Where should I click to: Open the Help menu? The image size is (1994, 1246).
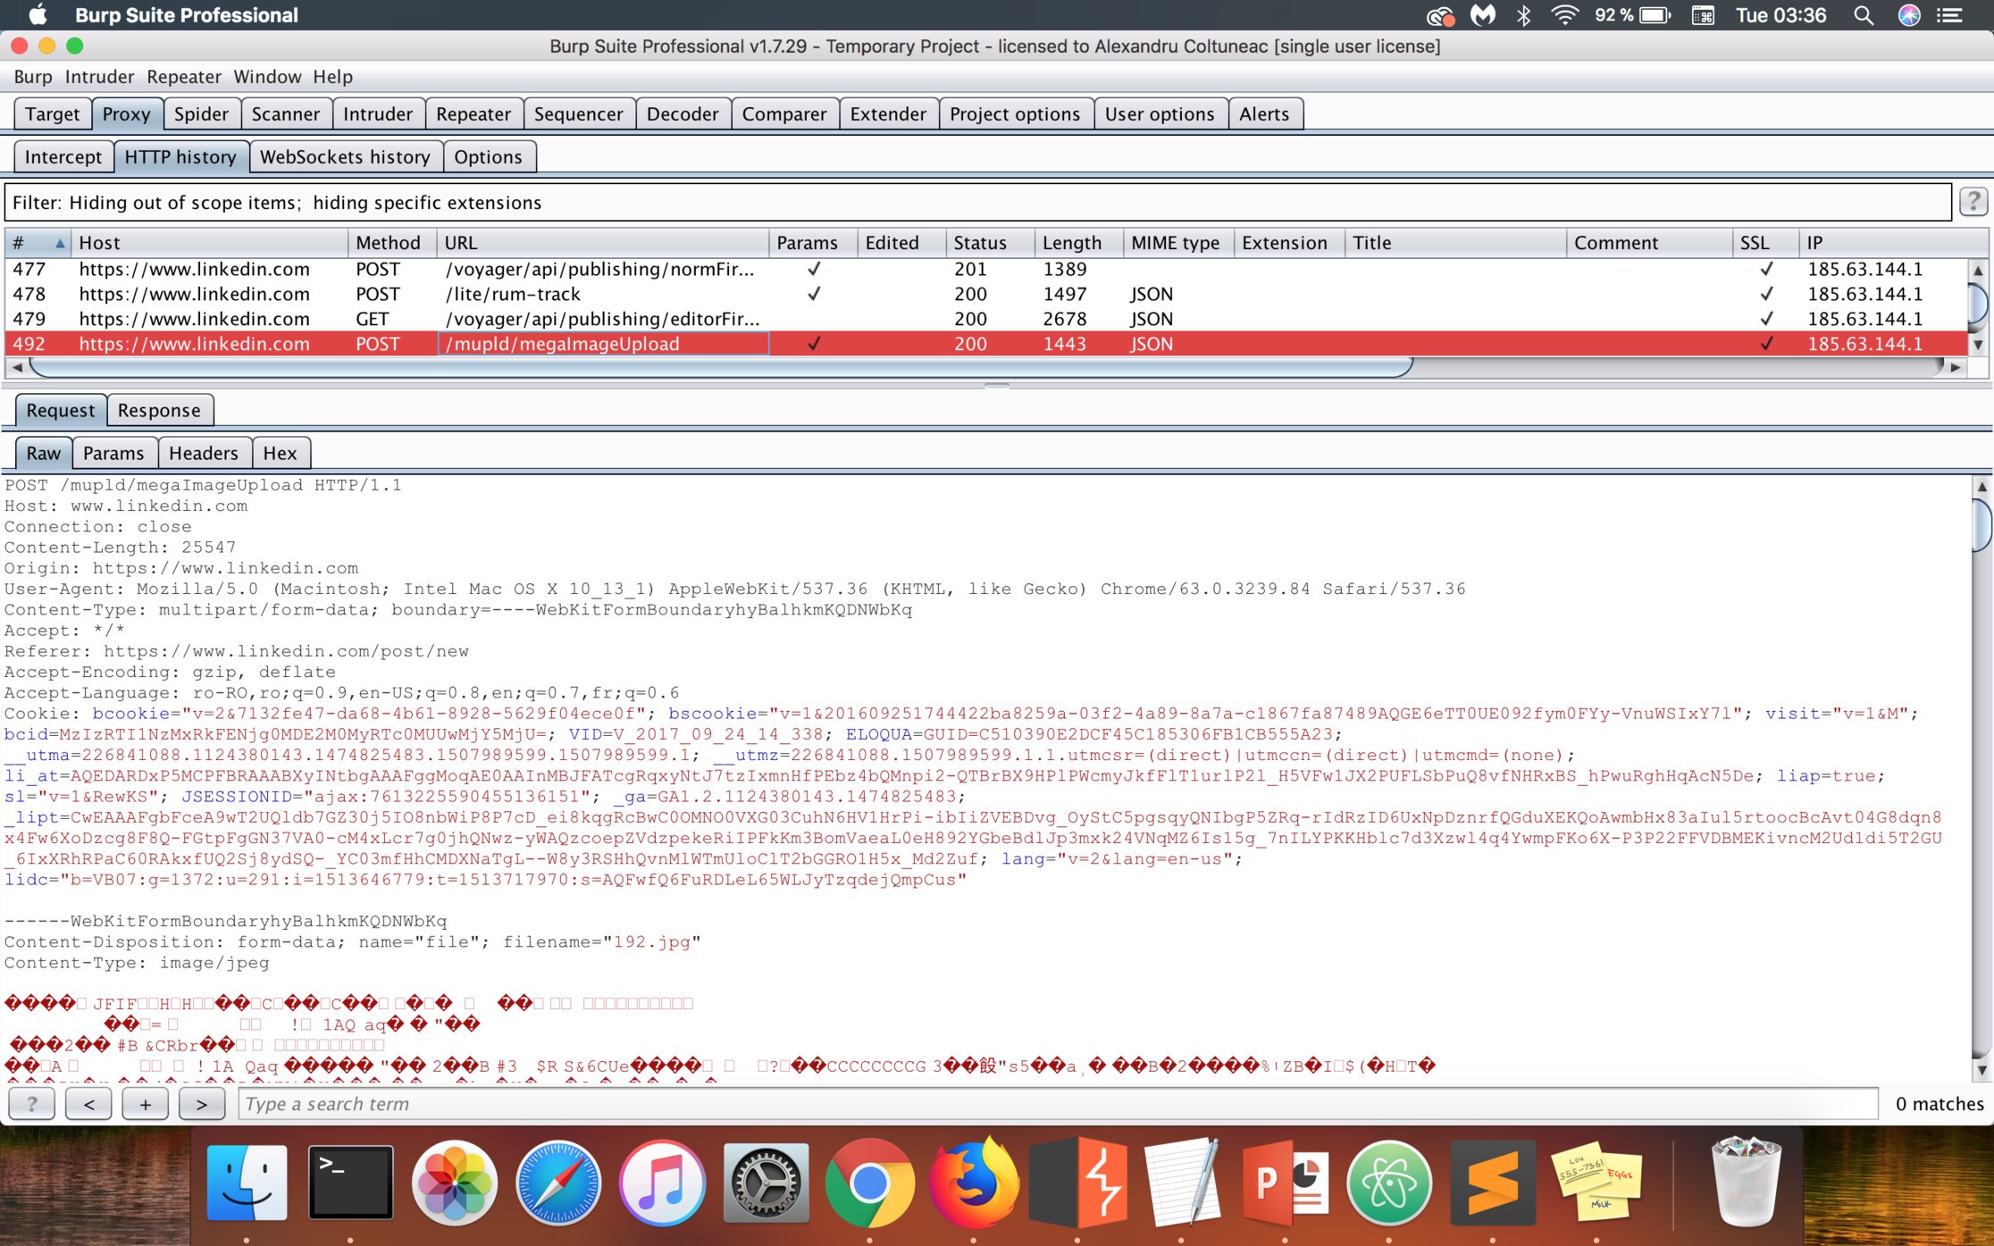click(332, 77)
